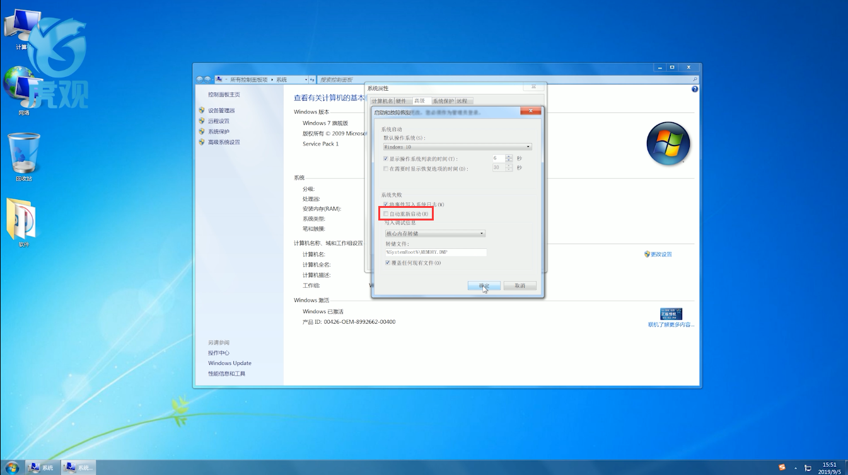Open 系统保护 in the sidebar
Screen dimensions: 848x475
tap(219, 132)
